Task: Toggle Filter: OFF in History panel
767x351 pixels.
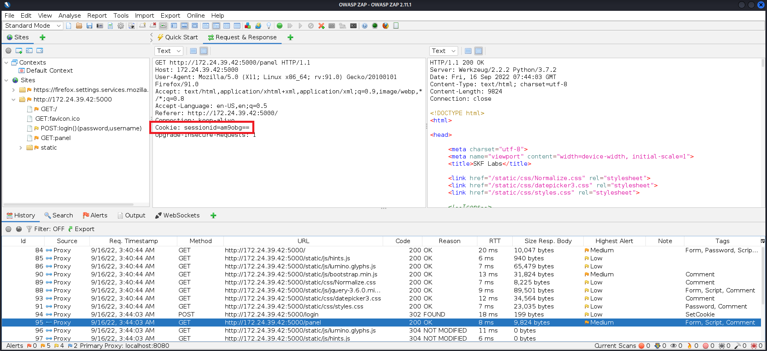Action: [45, 229]
